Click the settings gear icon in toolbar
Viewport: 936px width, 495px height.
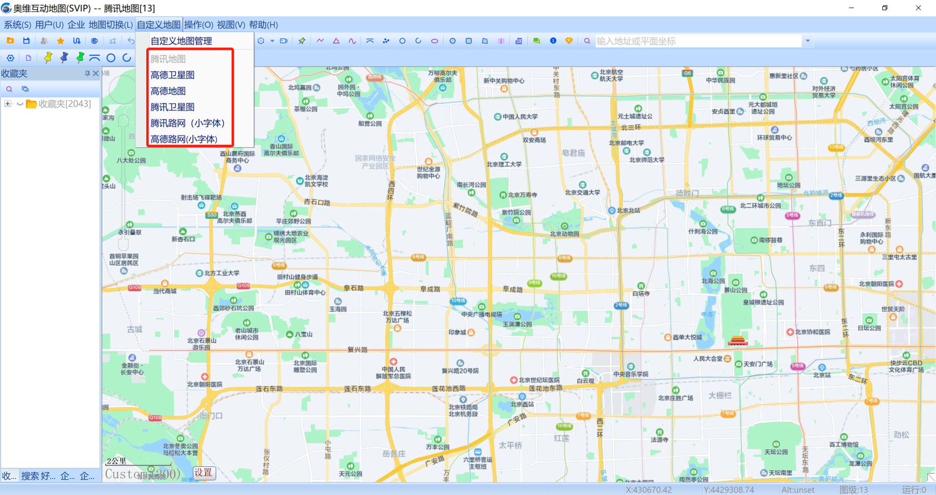click(x=10, y=58)
